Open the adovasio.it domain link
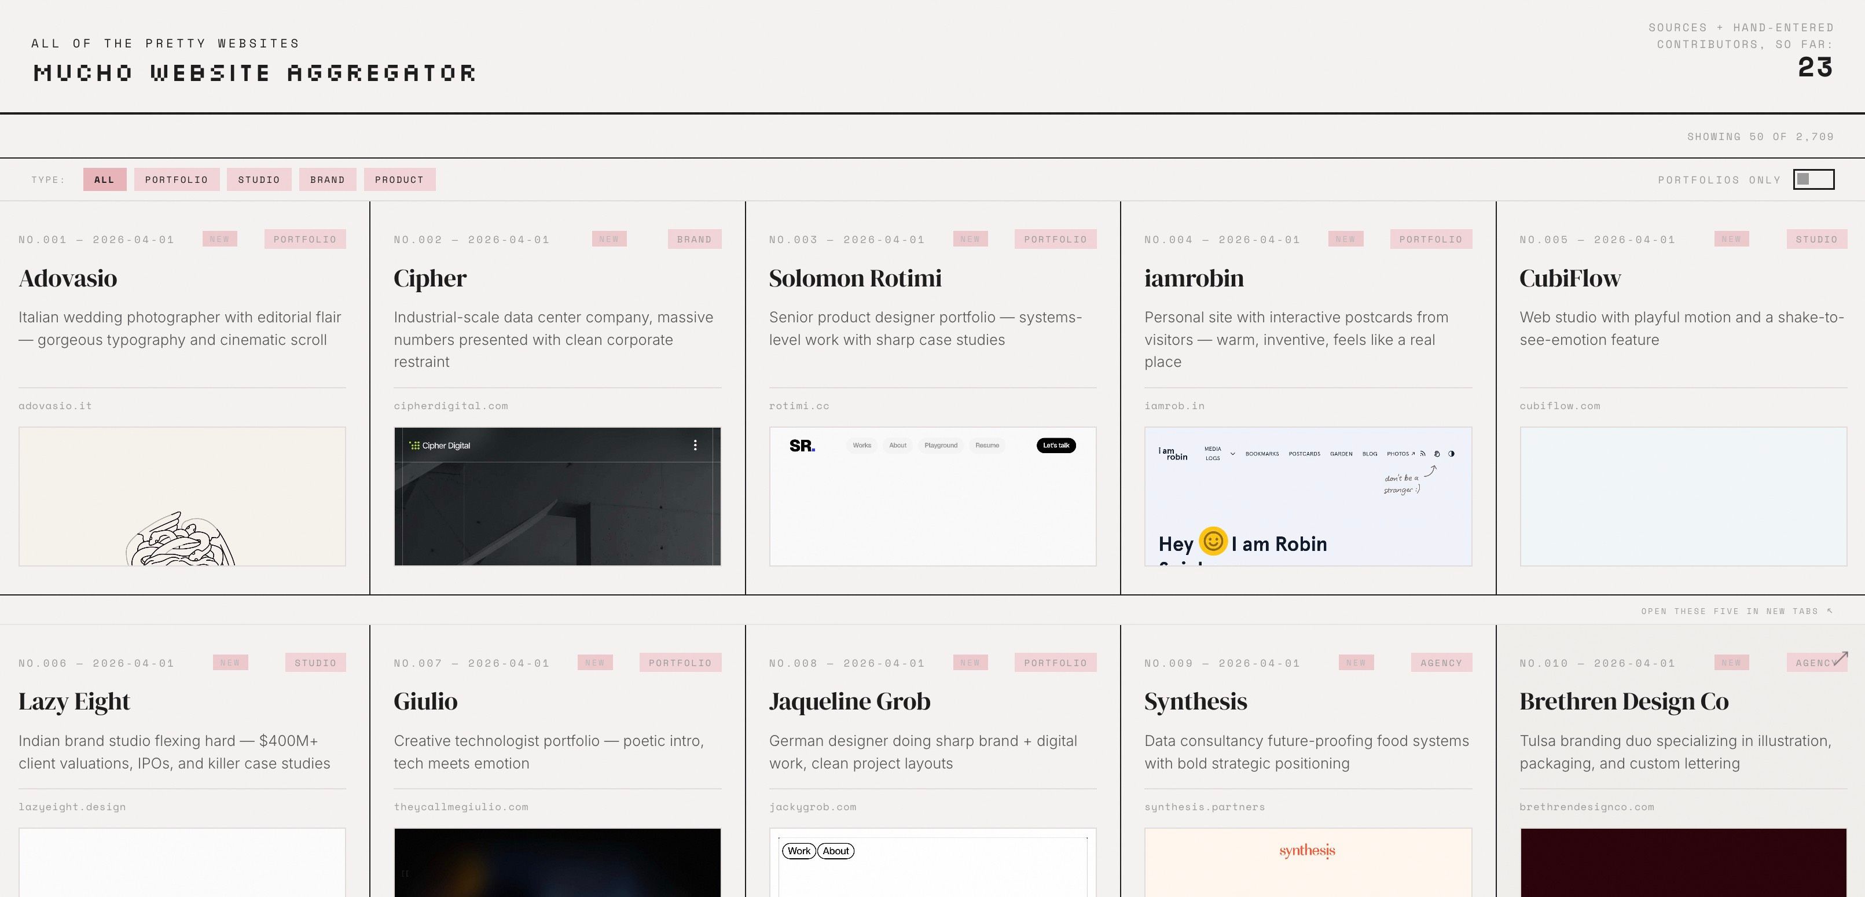The height and width of the screenshot is (897, 1865). click(x=54, y=406)
